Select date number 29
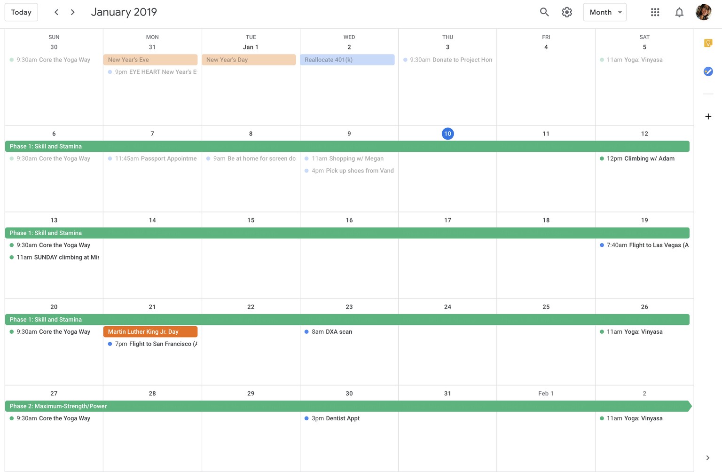The width and height of the screenshot is (722, 472). click(x=251, y=393)
